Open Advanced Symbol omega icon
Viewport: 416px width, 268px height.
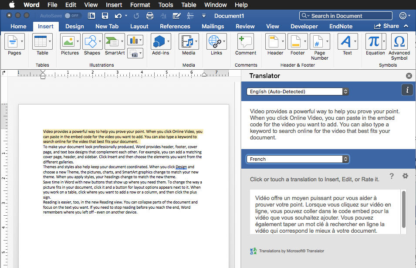point(399,41)
